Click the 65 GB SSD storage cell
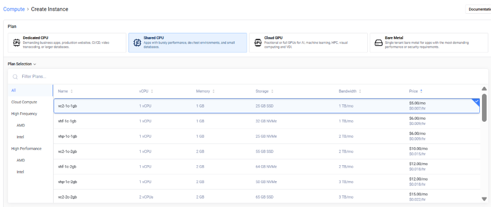Screen dimensions: 491x207 tap(264, 197)
